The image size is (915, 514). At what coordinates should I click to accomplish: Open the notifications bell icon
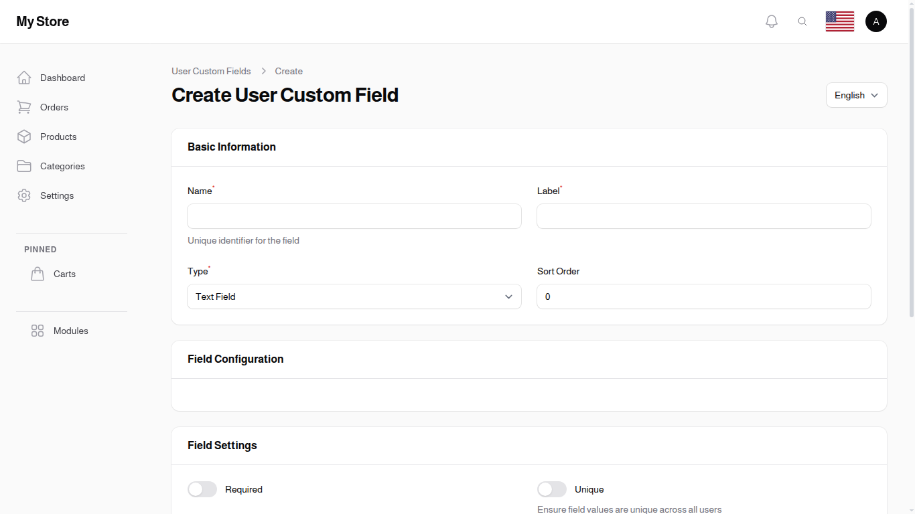click(771, 21)
